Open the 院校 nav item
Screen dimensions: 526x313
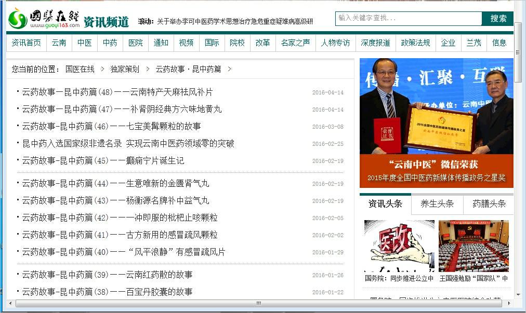tap(237, 43)
